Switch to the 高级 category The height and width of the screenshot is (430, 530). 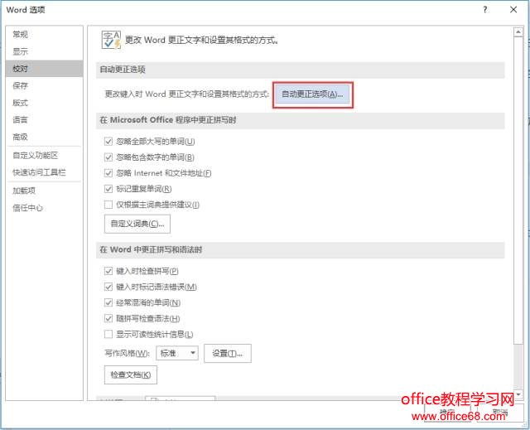[x=44, y=137]
